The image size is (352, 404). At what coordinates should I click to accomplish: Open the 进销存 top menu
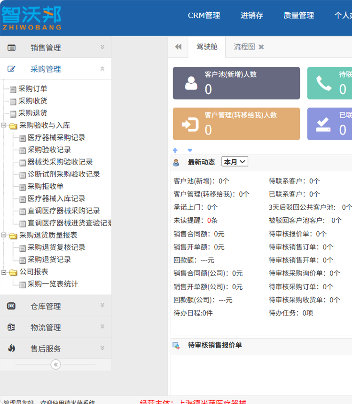(251, 16)
